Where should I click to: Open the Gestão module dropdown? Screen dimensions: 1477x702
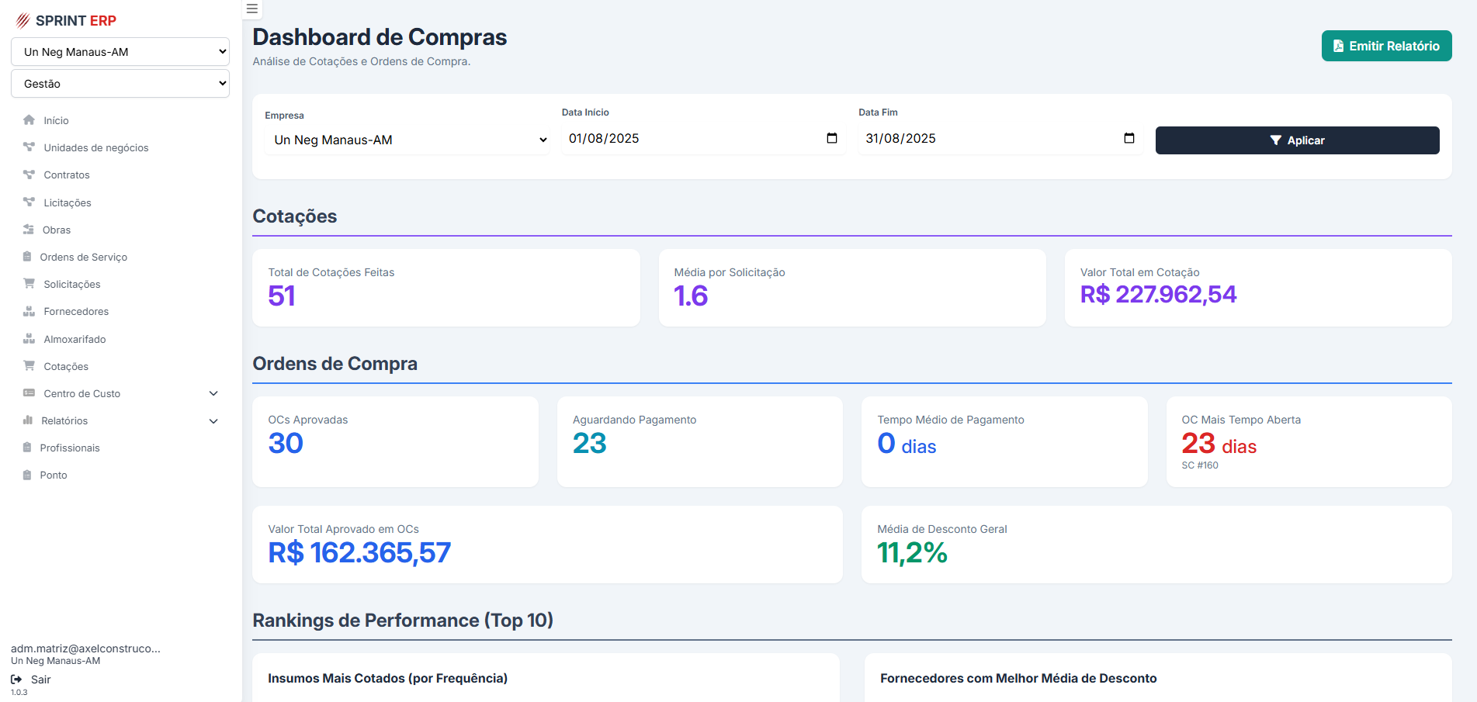pyautogui.click(x=120, y=84)
